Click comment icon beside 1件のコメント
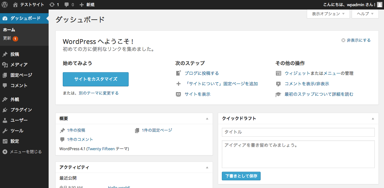384x188 pixels. click(62, 139)
